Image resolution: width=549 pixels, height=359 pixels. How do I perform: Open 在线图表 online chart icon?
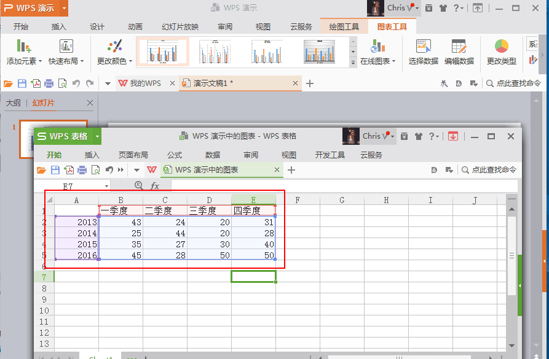(x=377, y=46)
